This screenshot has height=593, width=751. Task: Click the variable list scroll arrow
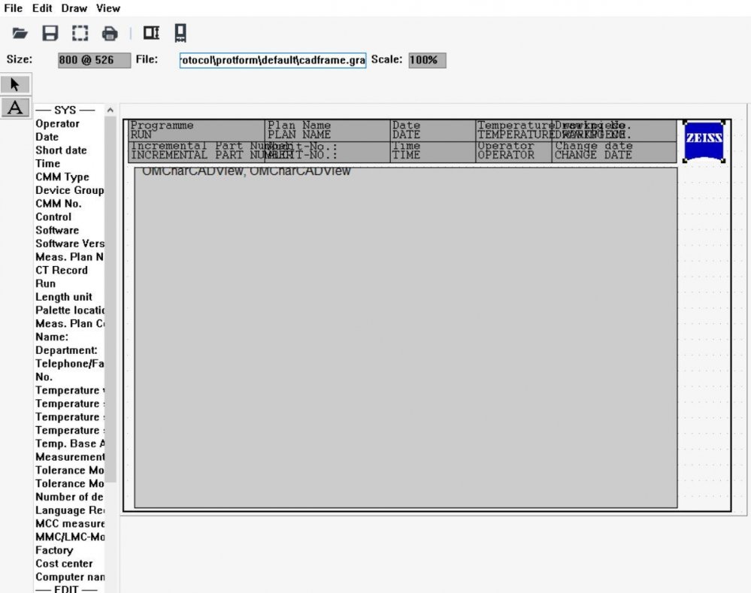(110, 110)
